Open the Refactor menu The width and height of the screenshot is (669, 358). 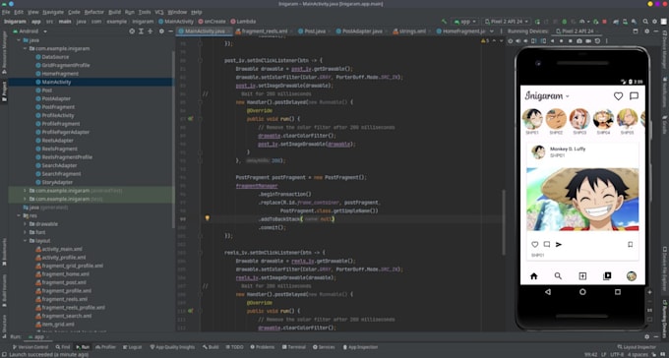click(93, 12)
